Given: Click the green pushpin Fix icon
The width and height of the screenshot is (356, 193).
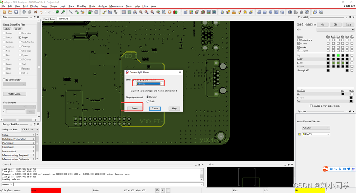Looking at the screenshot, I should pos(63,12).
